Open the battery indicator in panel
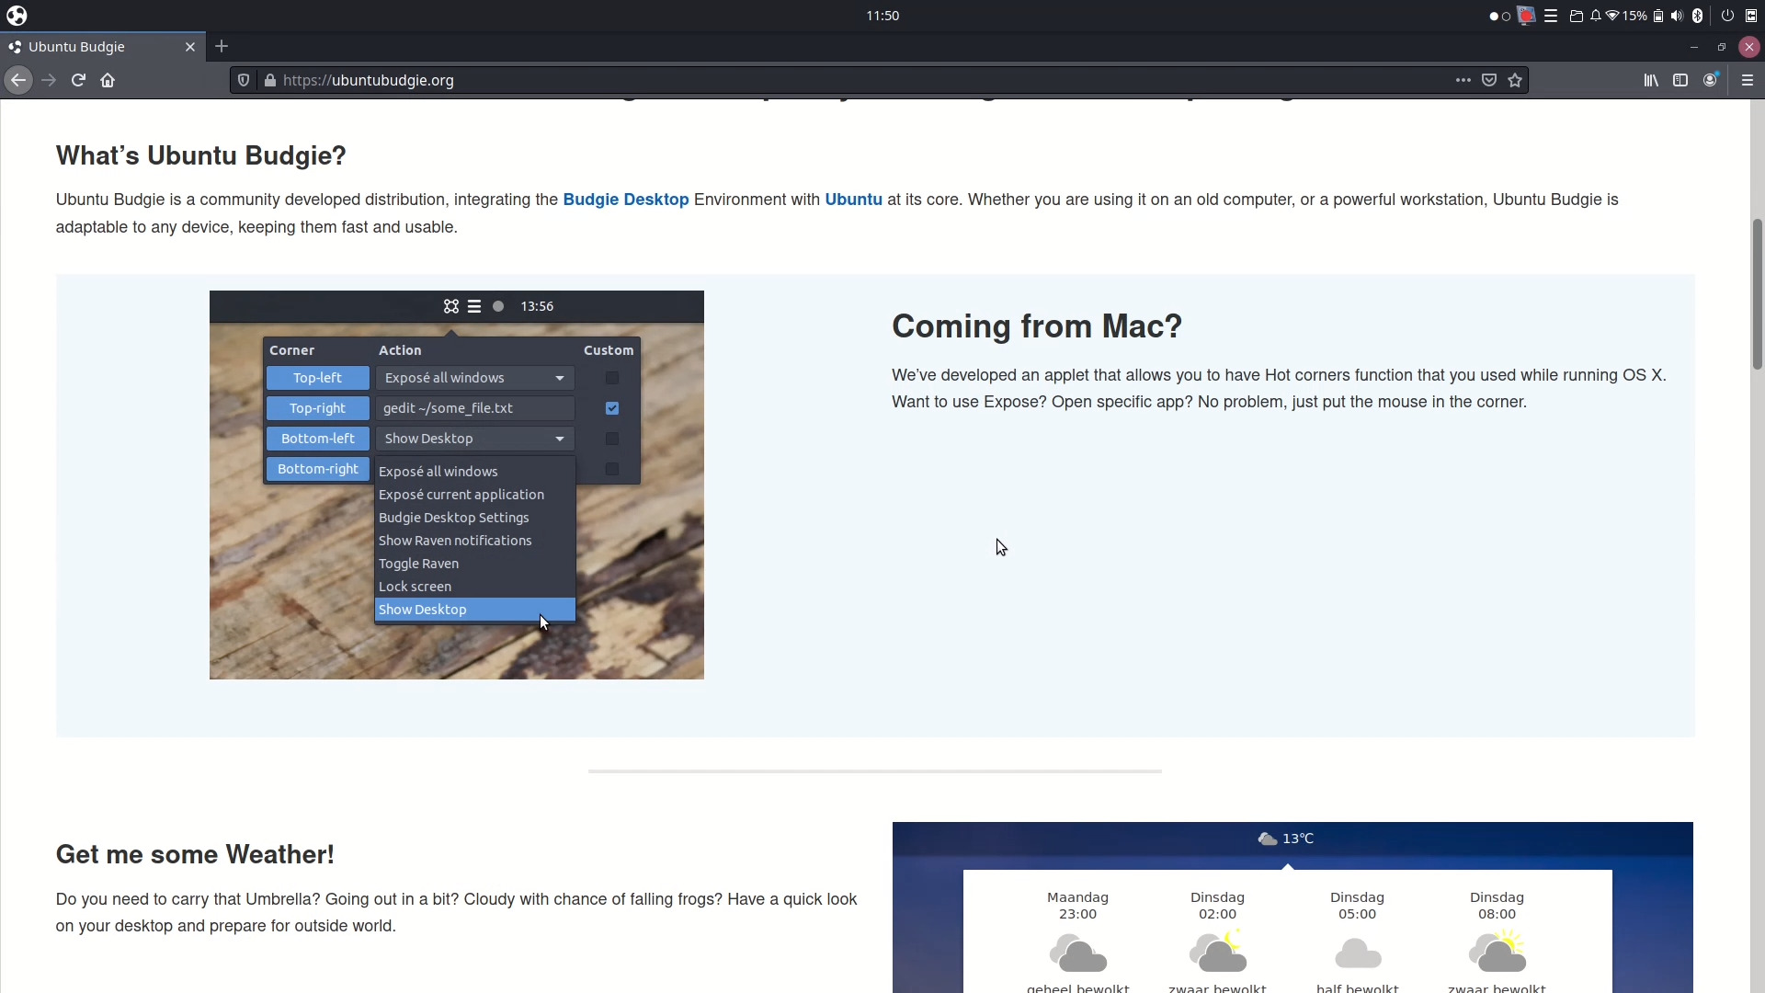The width and height of the screenshot is (1765, 993). click(1658, 16)
